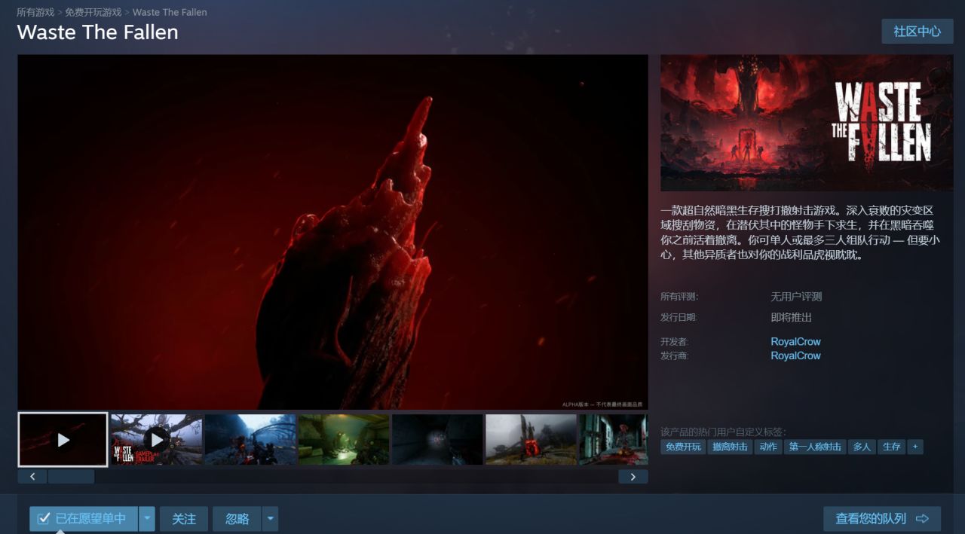Screen dimensions: 965x534
Task: Expand the wishlist dropdown arrow
Action: [x=147, y=519]
